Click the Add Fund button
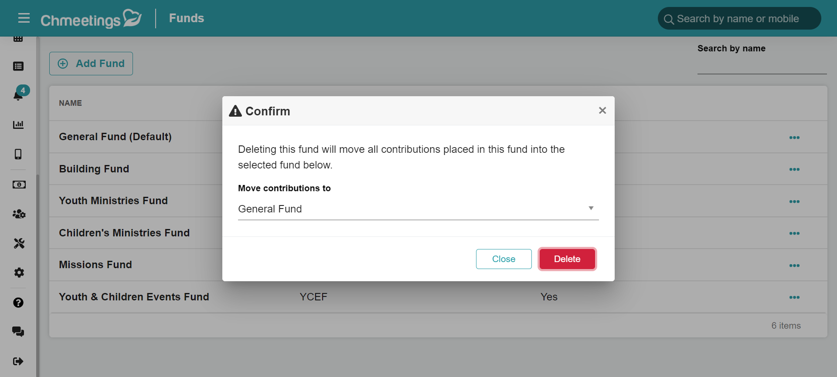 click(x=91, y=64)
